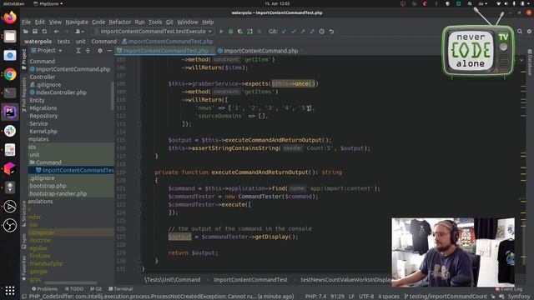Open the Event Log

[509, 289]
